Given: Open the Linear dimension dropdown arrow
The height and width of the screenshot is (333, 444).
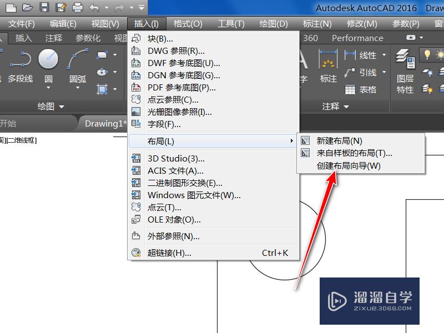Looking at the screenshot, I should (384, 54).
